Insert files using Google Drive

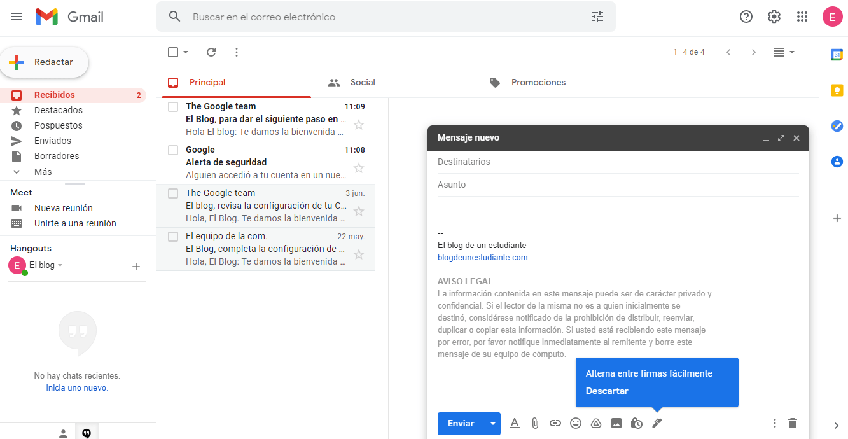click(595, 423)
